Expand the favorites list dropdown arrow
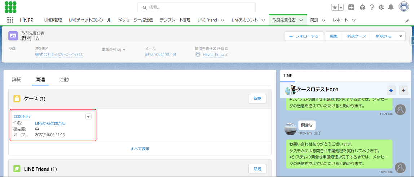 (341, 7)
